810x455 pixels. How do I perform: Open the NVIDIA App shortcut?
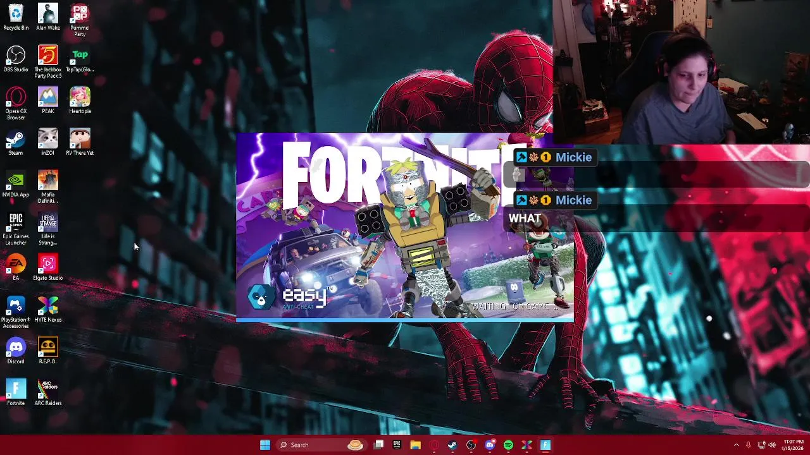[x=16, y=184]
